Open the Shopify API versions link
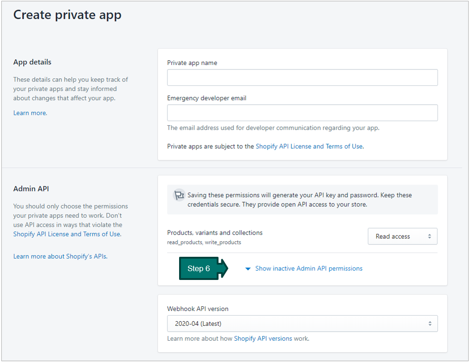The width and height of the screenshot is (470, 362). click(263, 339)
